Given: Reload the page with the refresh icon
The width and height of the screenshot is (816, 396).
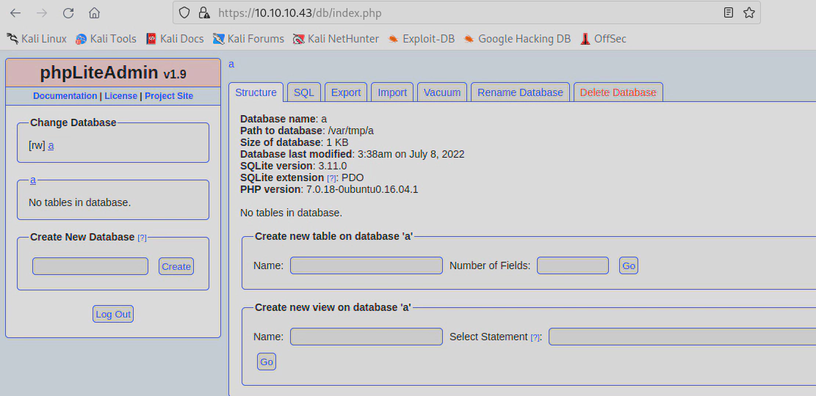Looking at the screenshot, I should 68,12.
